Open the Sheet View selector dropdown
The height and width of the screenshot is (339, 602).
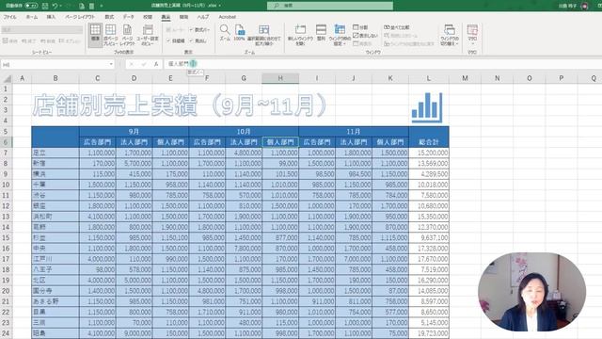[x=41, y=29]
